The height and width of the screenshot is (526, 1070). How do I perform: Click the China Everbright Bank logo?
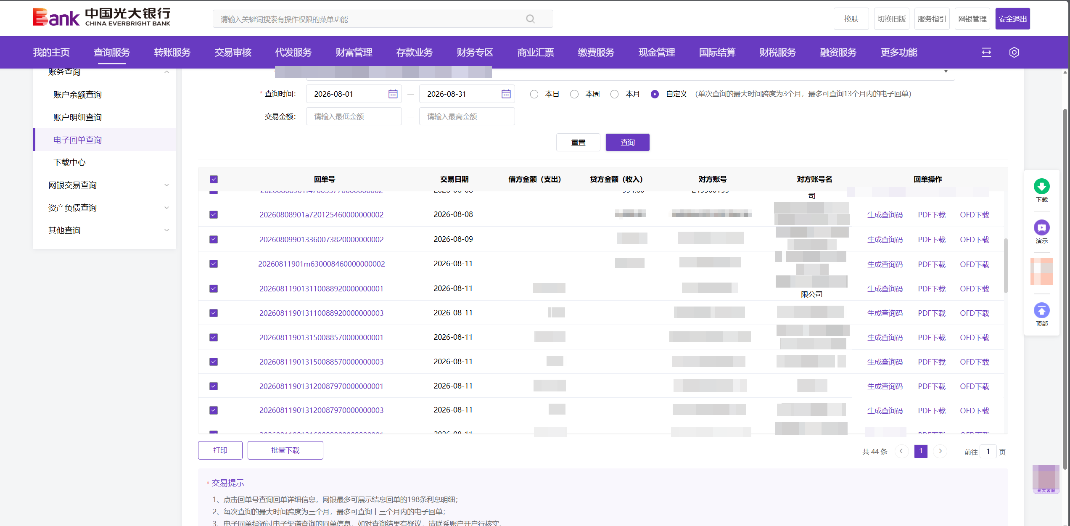(102, 18)
